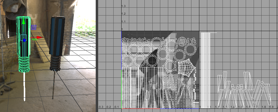278x112 pixels.
Task: Click the blue Z-axis manipulator dot
Action: pyautogui.click(x=24, y=40)
